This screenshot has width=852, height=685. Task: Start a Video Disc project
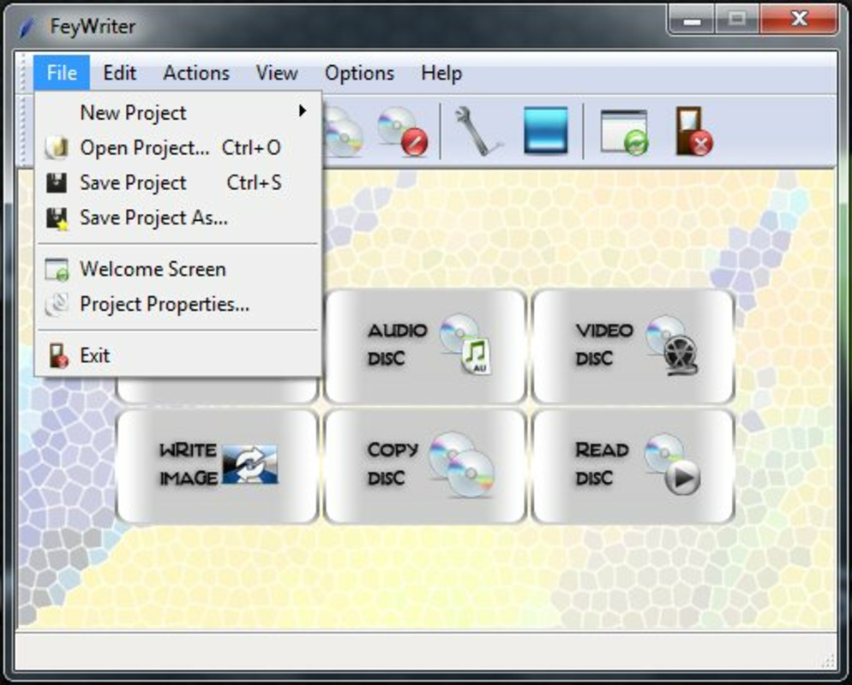tap(633, 346)
